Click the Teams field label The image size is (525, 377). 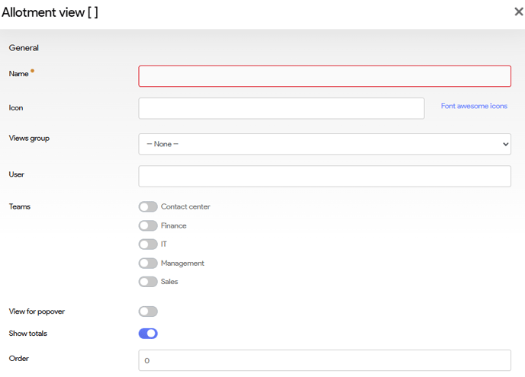coord(20,206)
